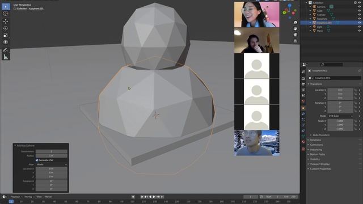Open the Playback menu in timeline
This screenshot has width=363, height=204.
tap(16, 197)
